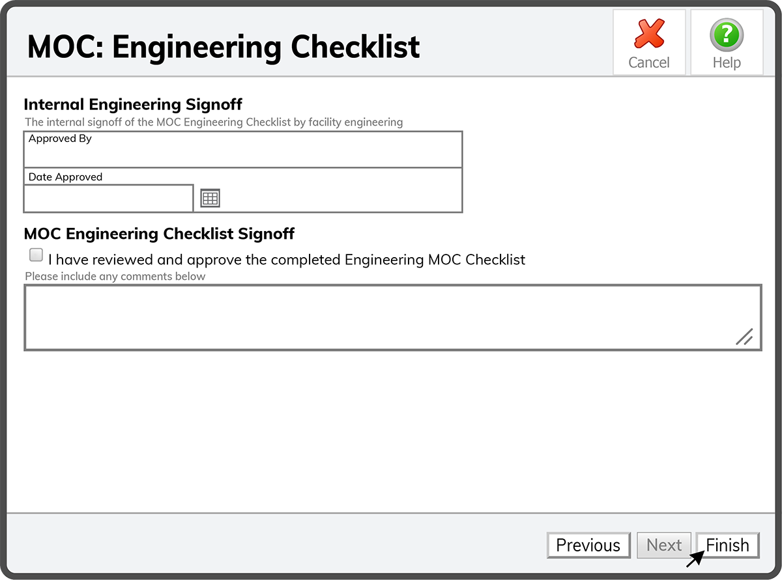The height and width of the screenshot is (580, 782).
Task: Click the Help text label
Action: click(x=727, y=62)
